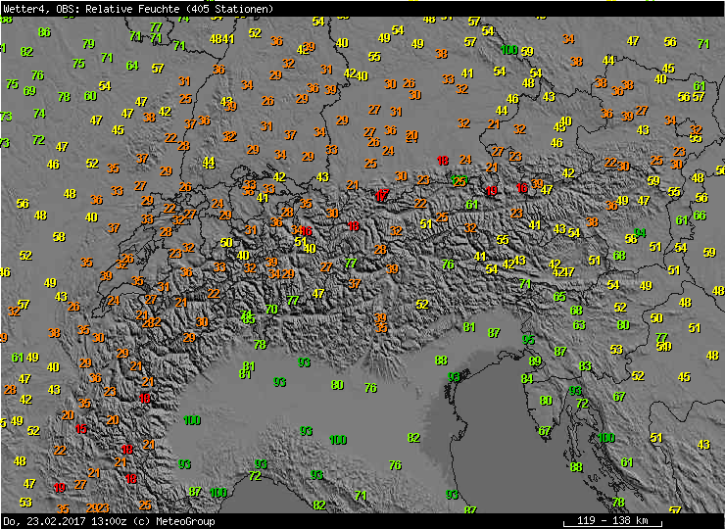Select the green station value 86
The height and width of the screenshot is (529, 725).
pos(44,32)
